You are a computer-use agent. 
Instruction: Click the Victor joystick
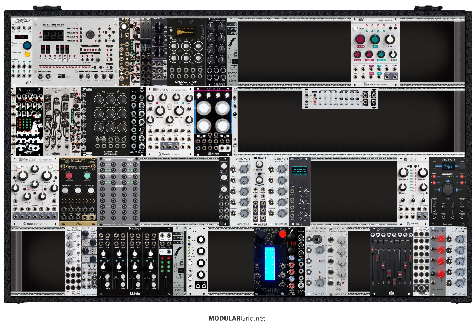[x=448, y=189]
